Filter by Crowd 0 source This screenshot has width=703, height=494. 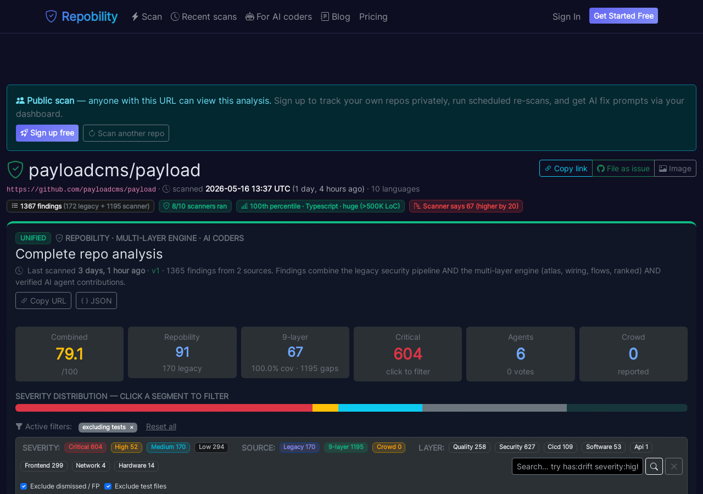coord(389,447)
